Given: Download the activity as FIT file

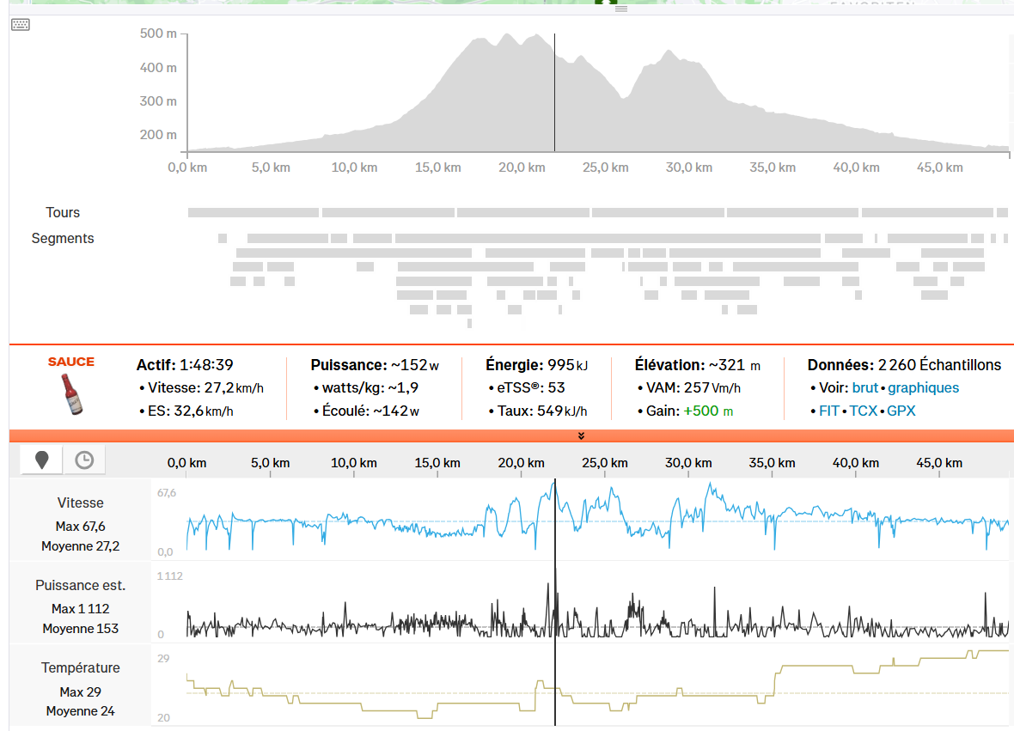Looking at the screenshot, I should (828, 411).
